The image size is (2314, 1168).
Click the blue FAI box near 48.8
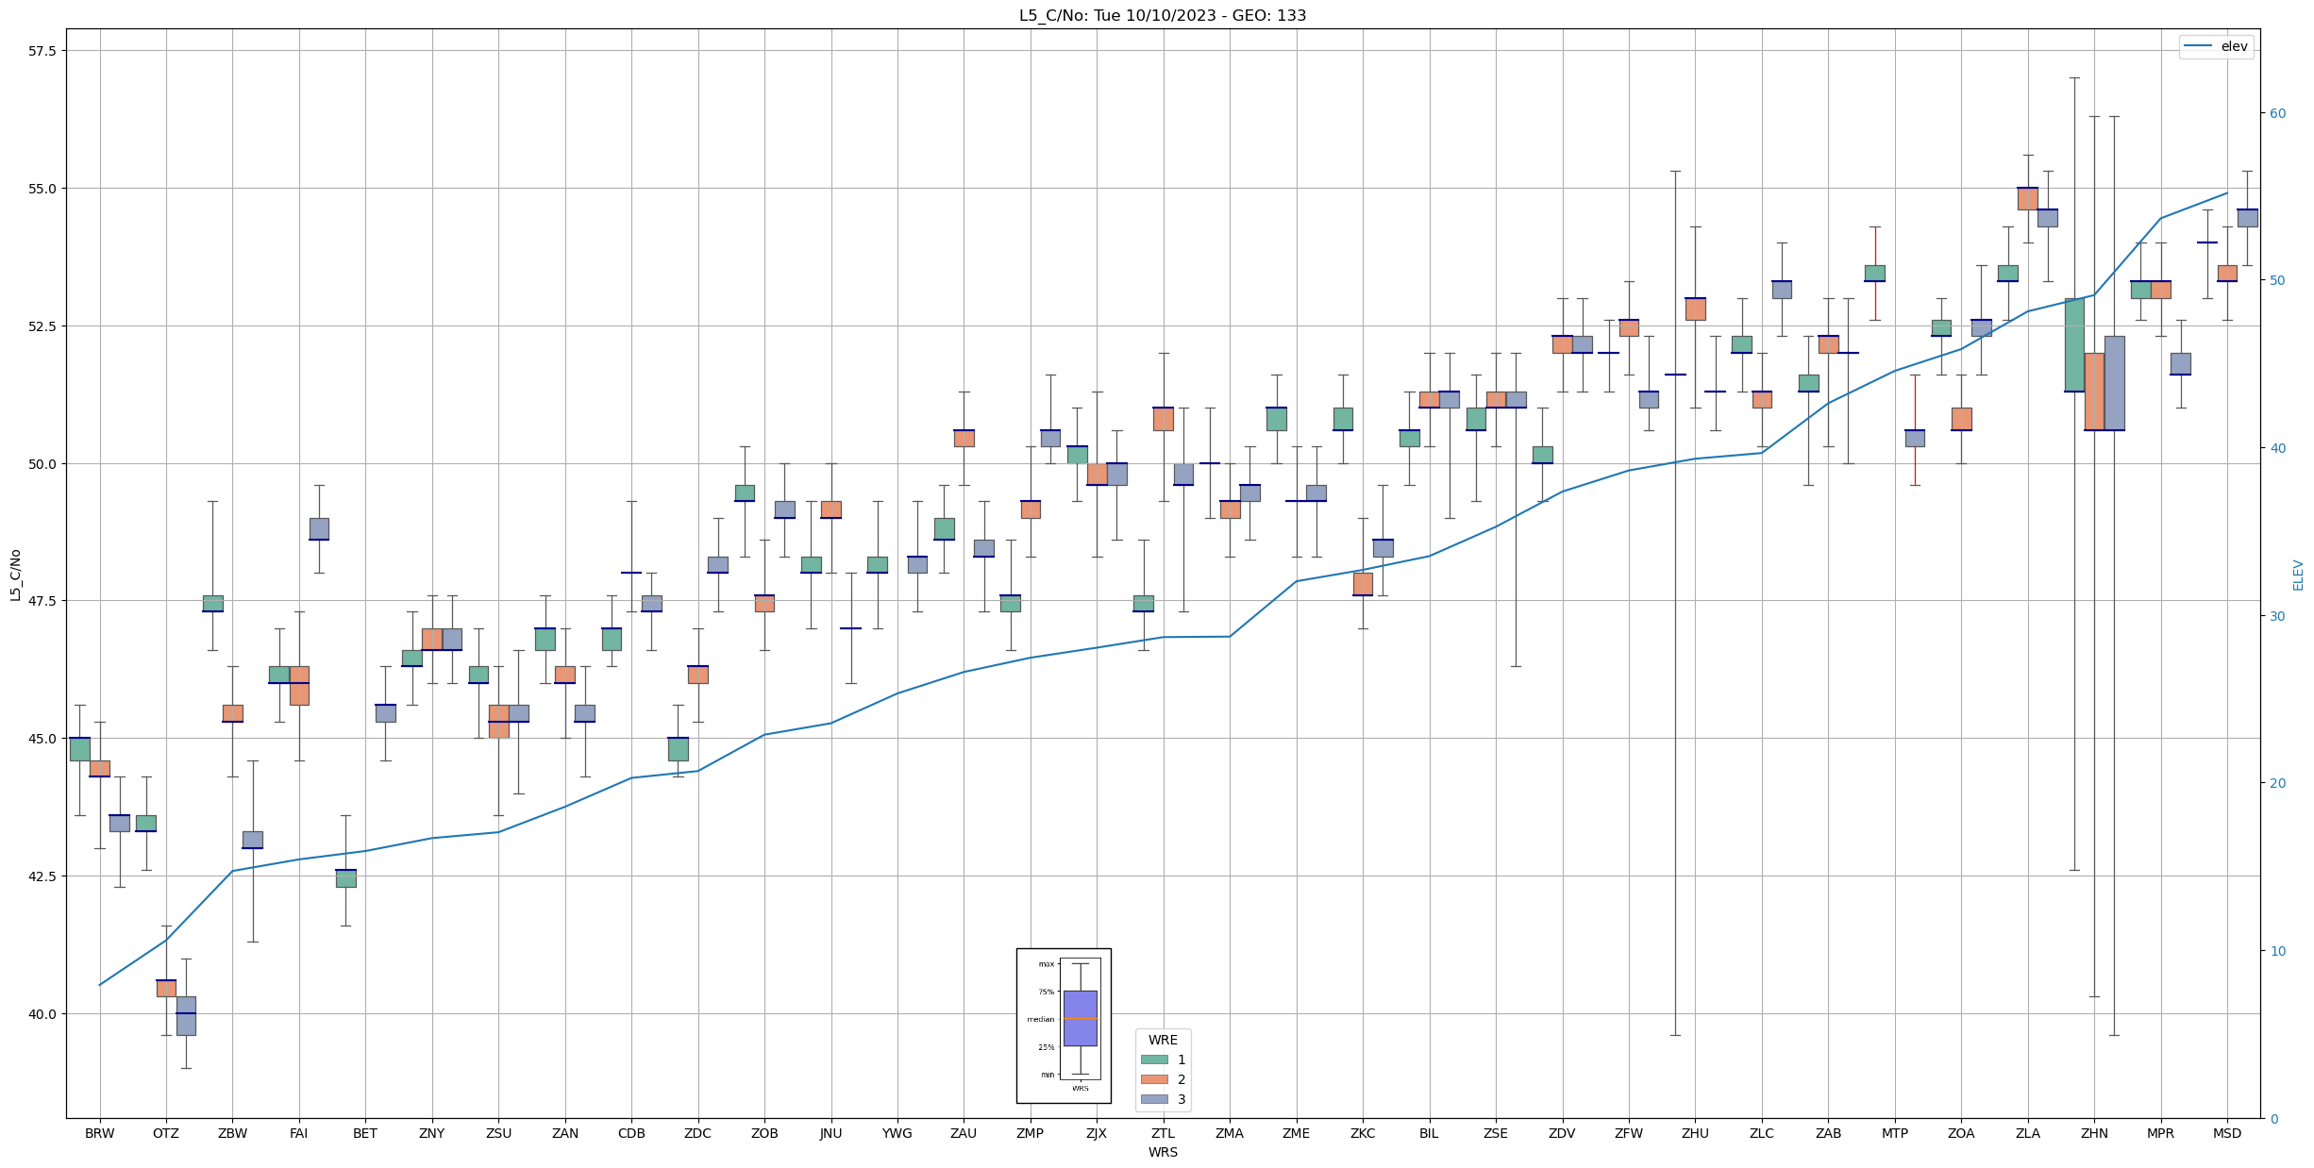click(319, 529)
